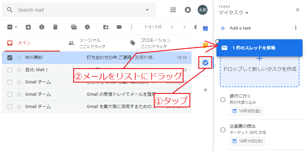This screenshot has height=151, width=305.
Task: Open the Google Tasks side panel icon
Action: click(x=205, y=63)
